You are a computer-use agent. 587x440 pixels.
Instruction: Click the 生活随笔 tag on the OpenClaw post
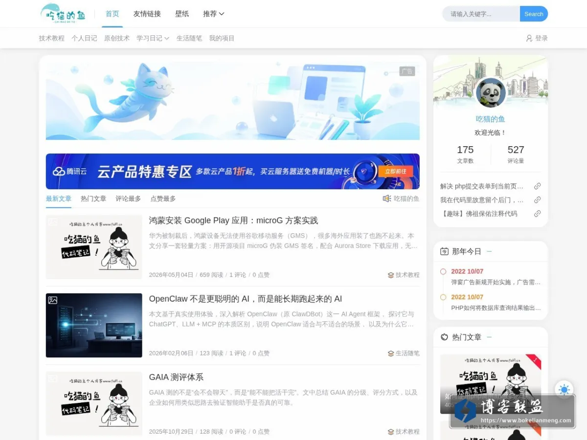[x=407, y=353]
